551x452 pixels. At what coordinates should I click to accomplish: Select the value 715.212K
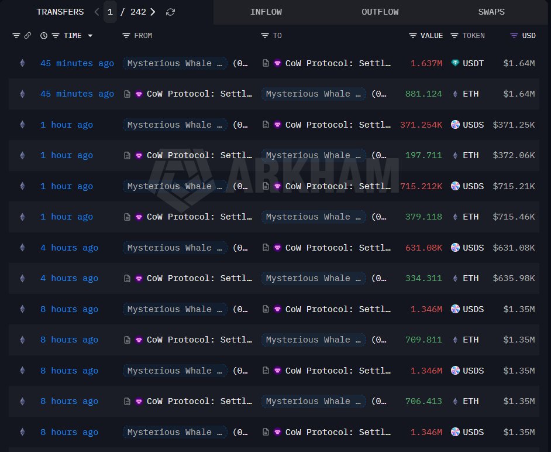421,186
